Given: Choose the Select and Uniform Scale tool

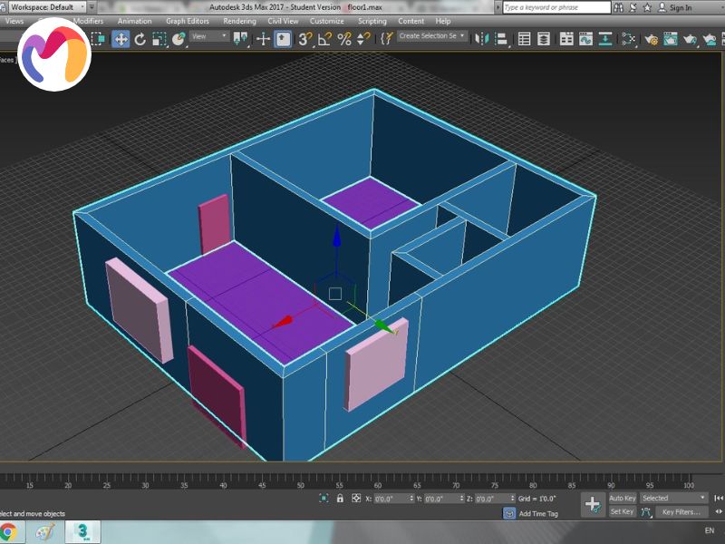Looking at the screenshot, I should click(159, 39).
